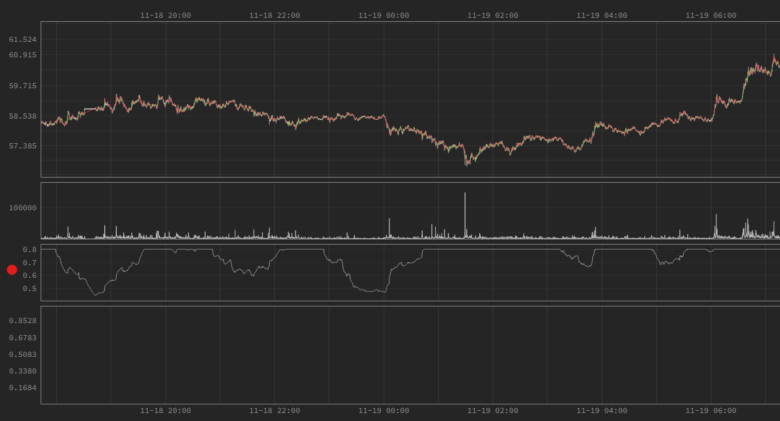Image resolution: width=780 pixels, height=421 pixels.
Task: Select the 0.1684 label in bottom panel
Action: pyautogui.click(x=23, y=388)
